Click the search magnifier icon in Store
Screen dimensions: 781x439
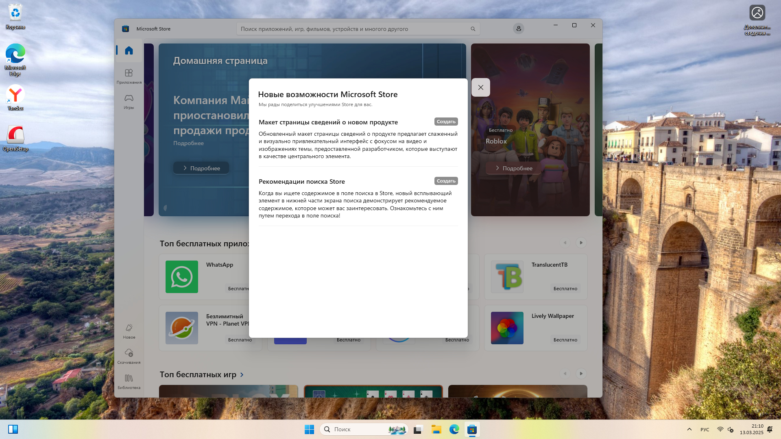[473, 29]
